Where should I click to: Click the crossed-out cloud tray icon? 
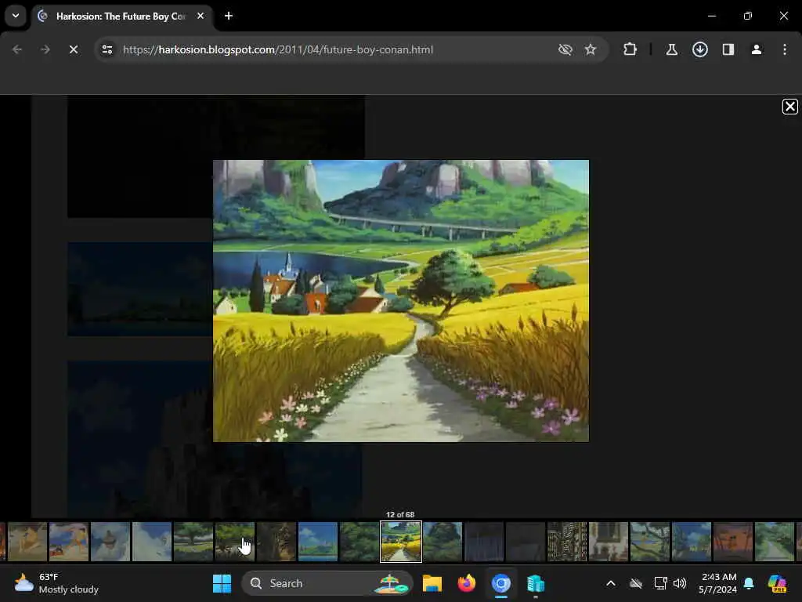[x=636, y=583]
